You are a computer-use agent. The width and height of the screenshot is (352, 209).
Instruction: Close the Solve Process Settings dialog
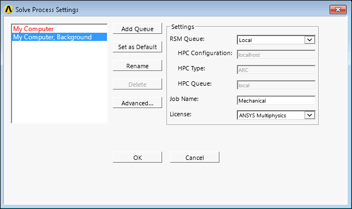(338, 9)
